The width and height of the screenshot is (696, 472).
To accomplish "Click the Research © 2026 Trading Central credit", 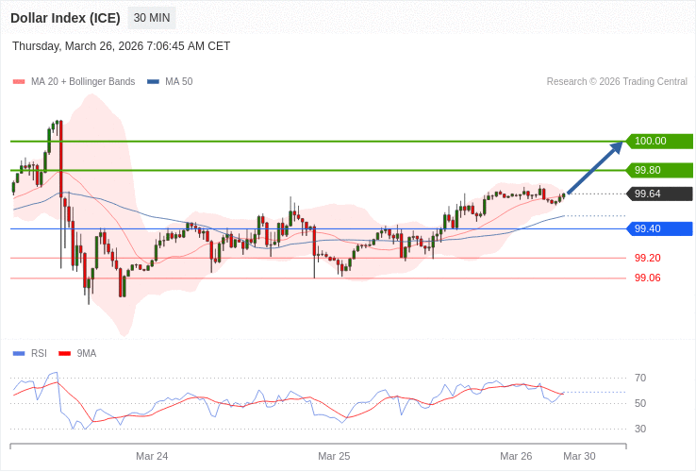I will (x=617, y=82).
